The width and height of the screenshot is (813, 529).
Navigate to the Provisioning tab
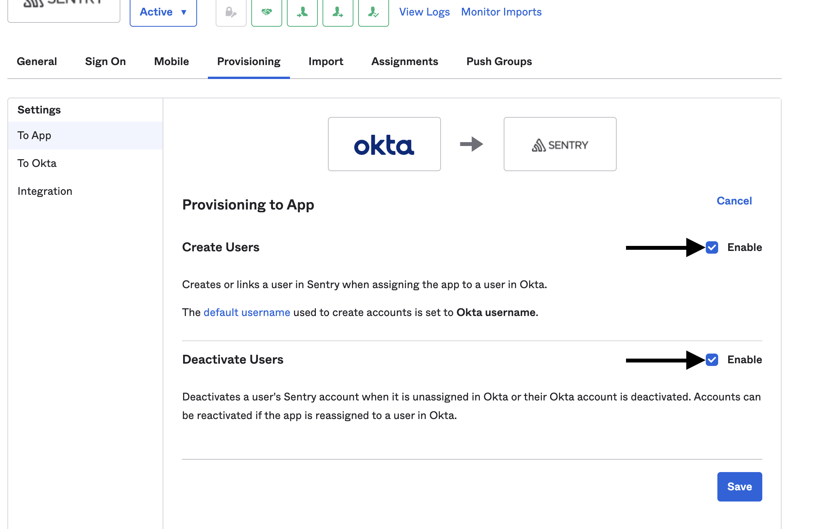(x=248, y=61)
